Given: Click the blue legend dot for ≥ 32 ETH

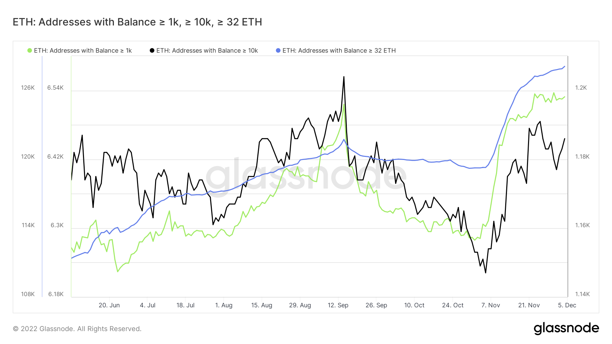Looking at the screenshot, I should pyautogui.click(x=278, y=51).
